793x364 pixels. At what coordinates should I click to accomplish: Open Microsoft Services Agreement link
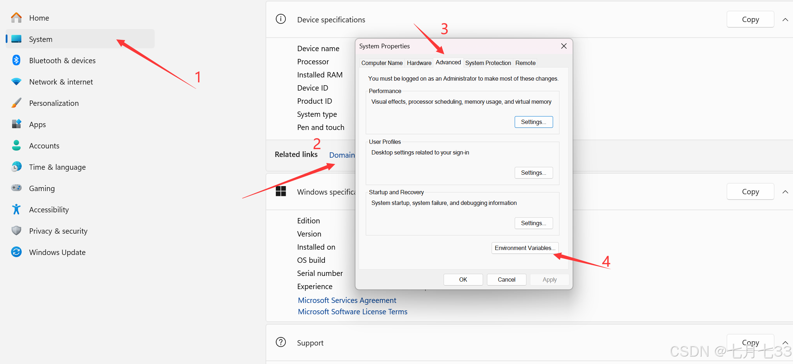pos(347,300)
